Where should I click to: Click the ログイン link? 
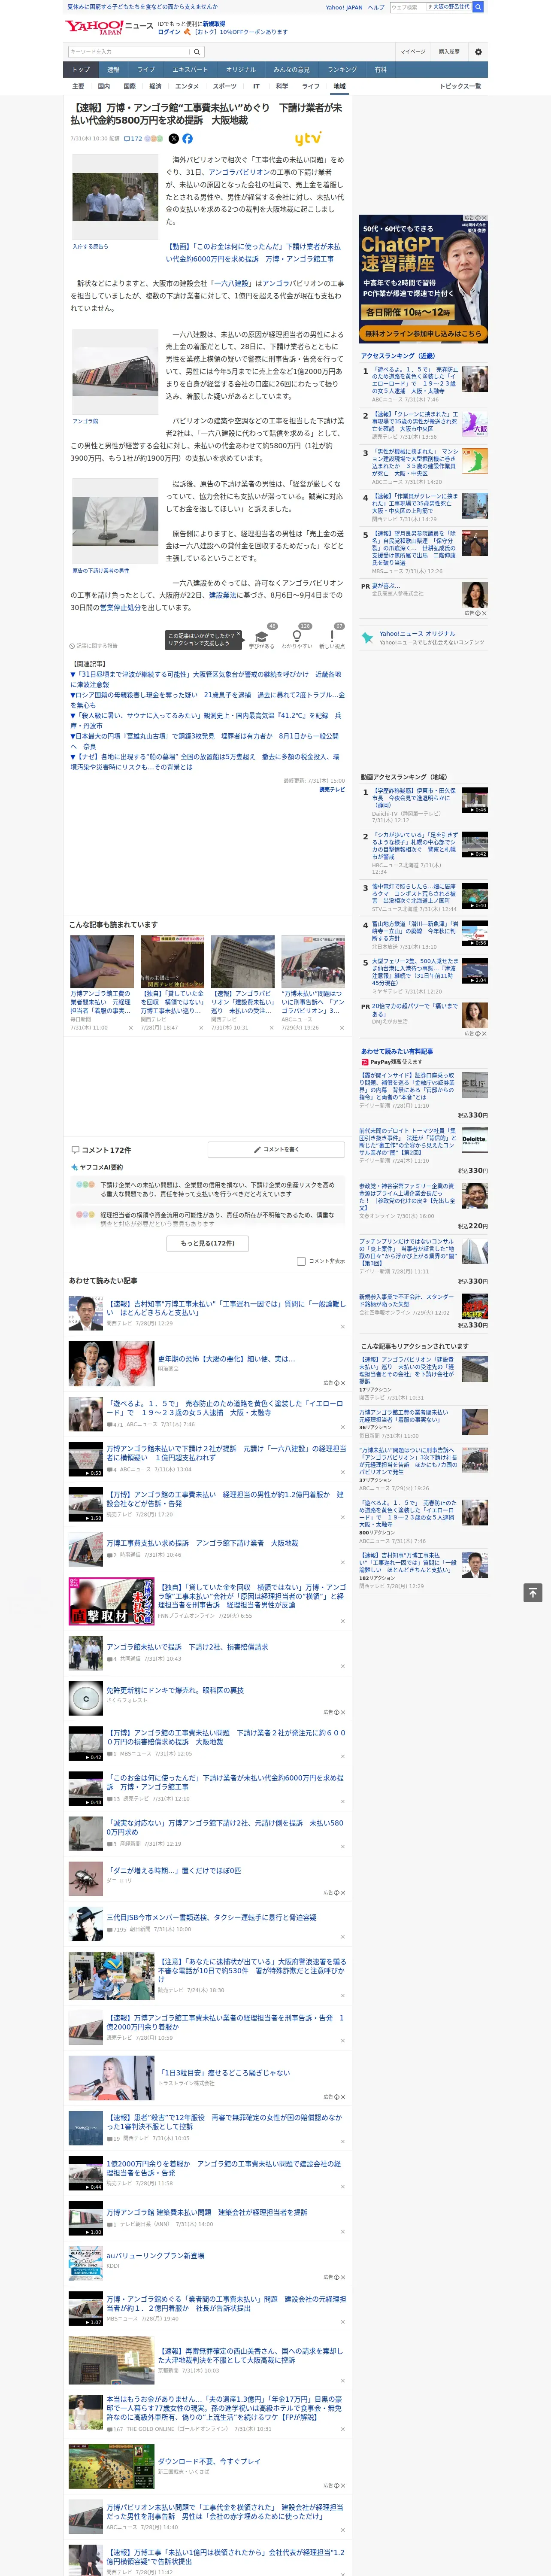(169, 32)
